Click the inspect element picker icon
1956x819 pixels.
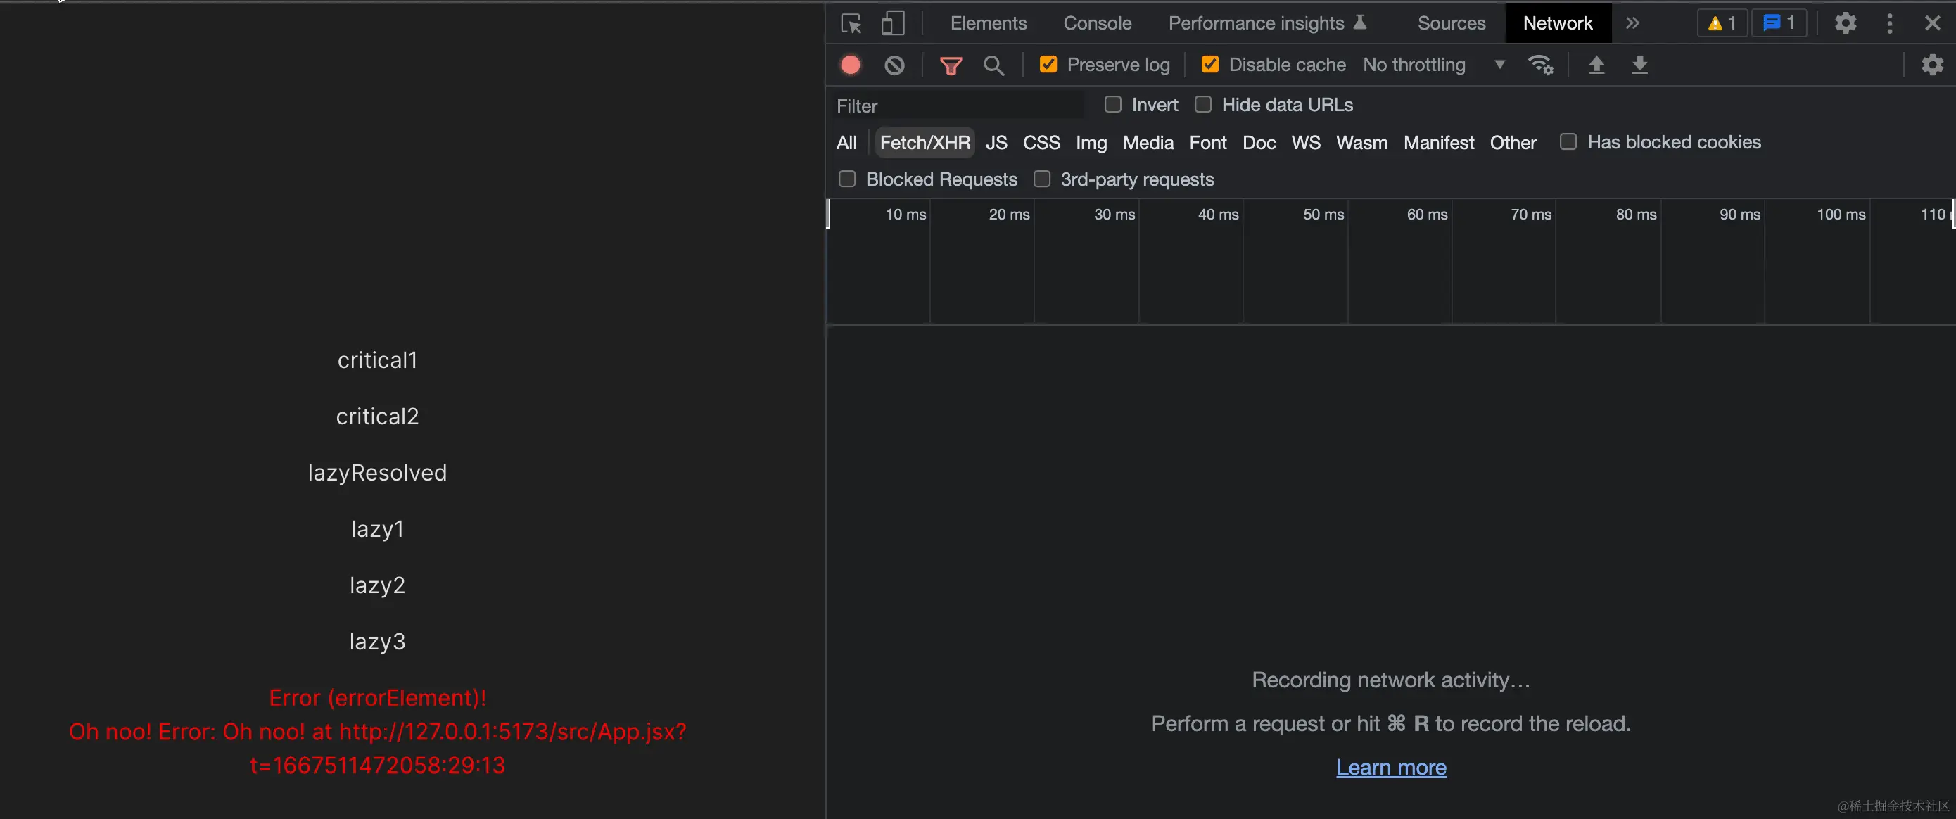point(851,23)
